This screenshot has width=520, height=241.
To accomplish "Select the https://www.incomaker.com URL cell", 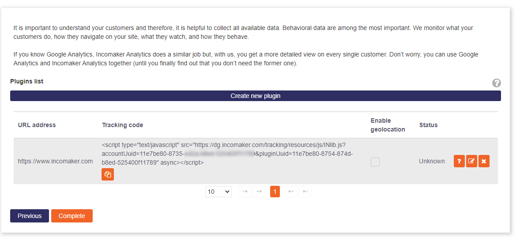I will (55, 162).
